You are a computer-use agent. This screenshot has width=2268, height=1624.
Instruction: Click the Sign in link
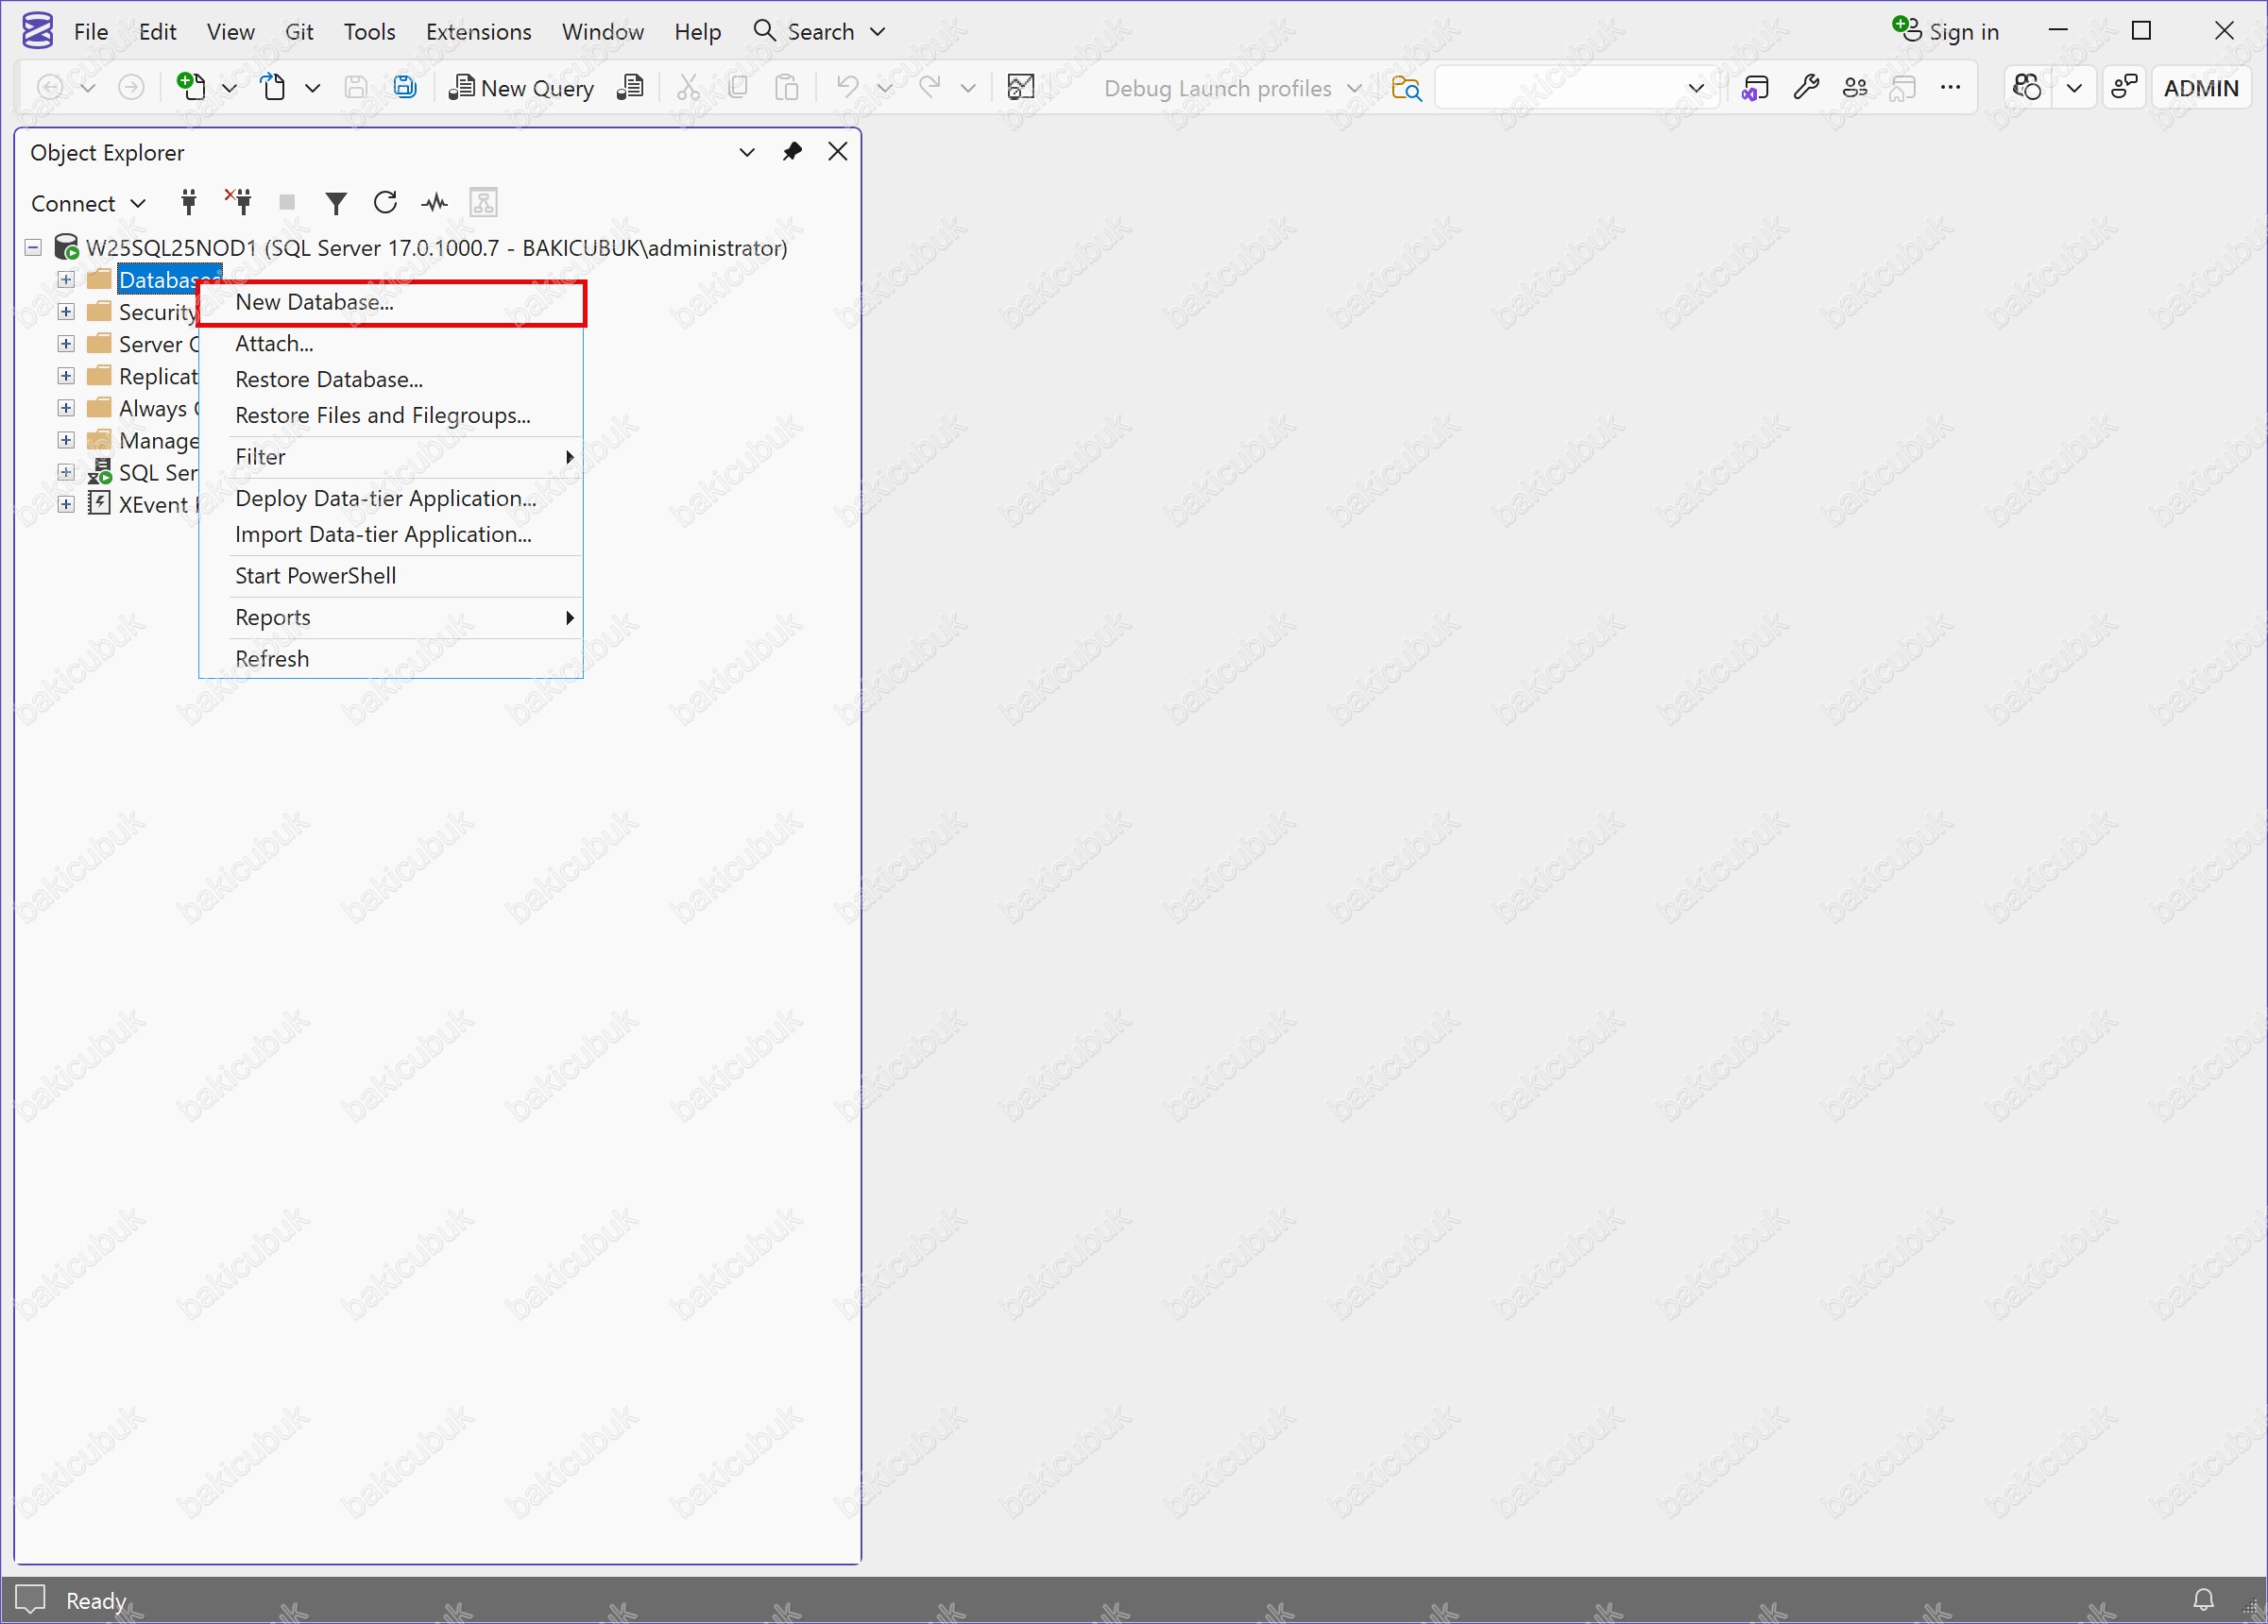1962,32
